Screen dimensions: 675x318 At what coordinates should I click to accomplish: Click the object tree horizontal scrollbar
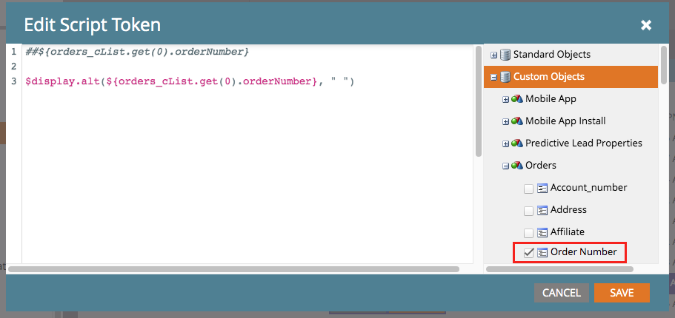coord(559,269)
